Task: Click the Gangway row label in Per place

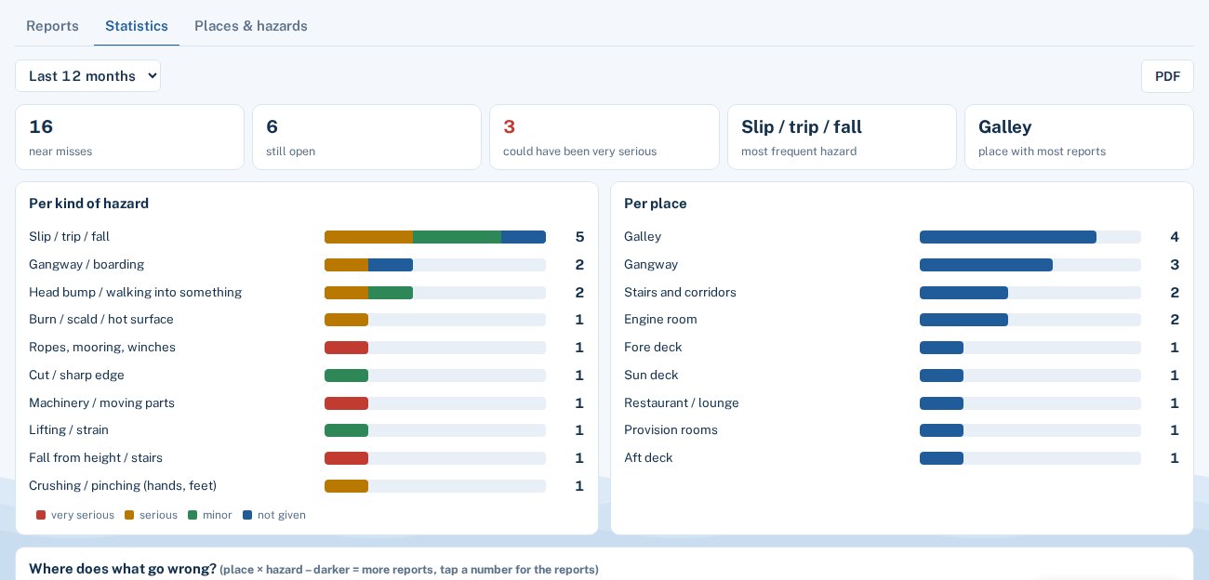Action: pos(651,265)
